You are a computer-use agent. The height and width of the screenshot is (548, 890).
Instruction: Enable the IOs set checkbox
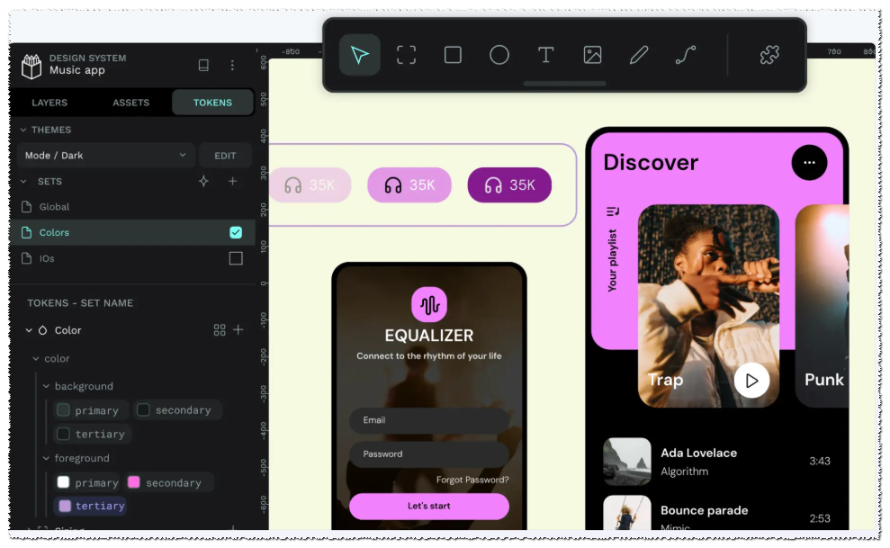(x=236, y=258)
